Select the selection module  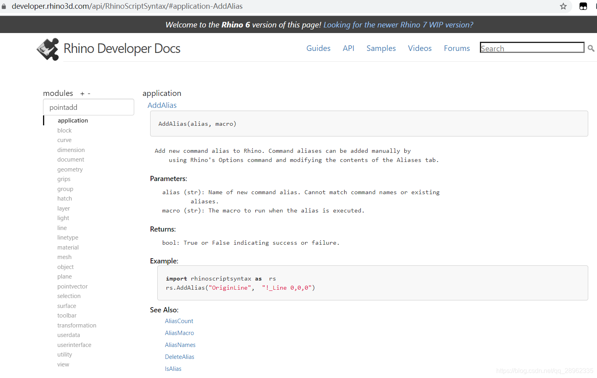[x=69, y=296]
